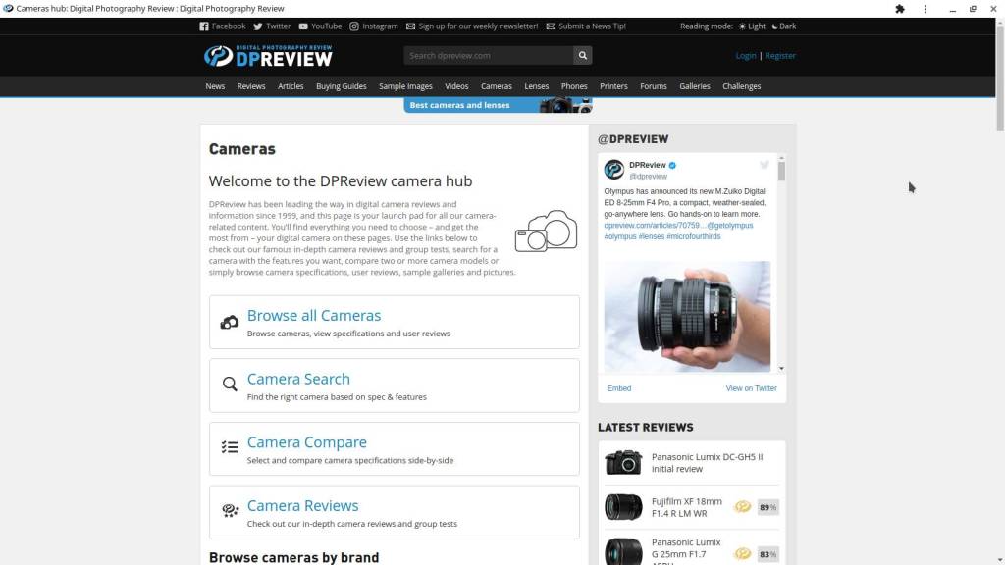Open the Reviews menu item
Viewport: 1005px width, 565px height.
[x=251, y=86]
